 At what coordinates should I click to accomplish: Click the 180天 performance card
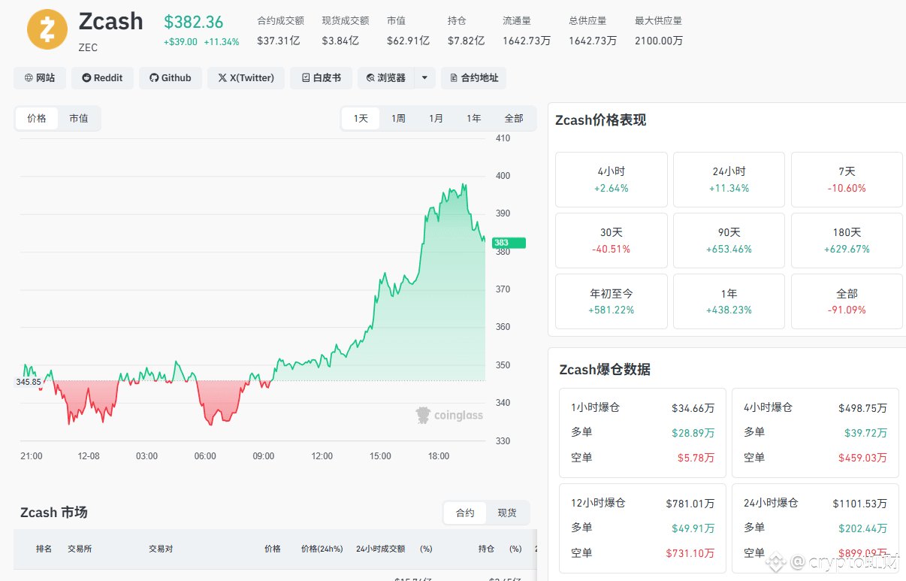pos(847,241)
